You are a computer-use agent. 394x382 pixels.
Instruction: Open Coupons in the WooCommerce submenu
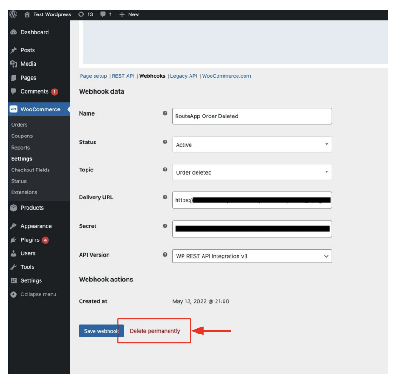tap(22, 136)
